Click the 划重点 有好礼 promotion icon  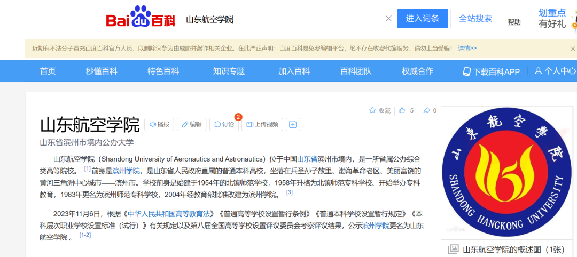pyautogui.click(x=557, y=18)
